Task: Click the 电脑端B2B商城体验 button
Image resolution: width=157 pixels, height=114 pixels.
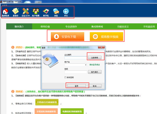Action: (x=72, y=111)
